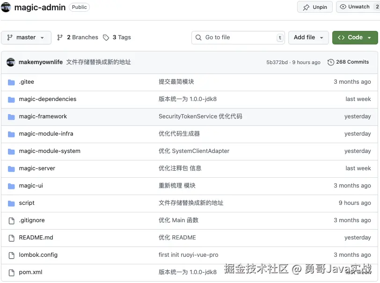This screenshot has height=283, width=380.
Task: Click commit message 重新梳理 模块
Action: pos(177,186)
